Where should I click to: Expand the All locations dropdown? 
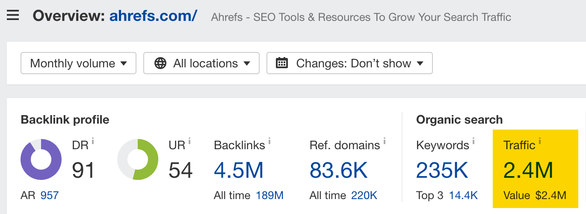pos(201,63)
